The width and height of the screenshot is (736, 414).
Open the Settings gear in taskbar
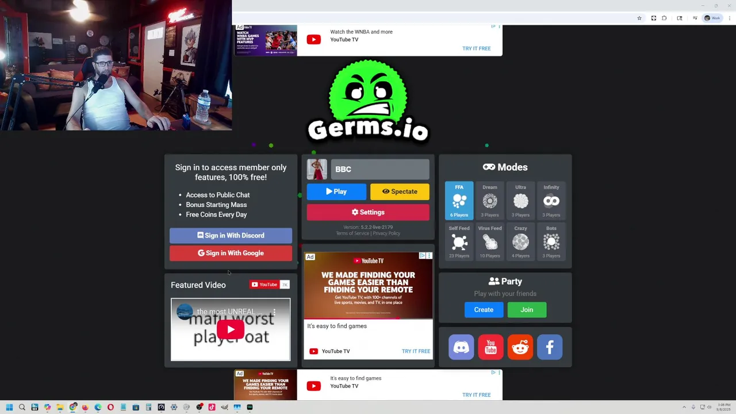tap(174, 407)
